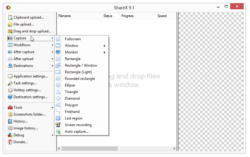Choose Rounded rectangle capture

coord(81,79)
